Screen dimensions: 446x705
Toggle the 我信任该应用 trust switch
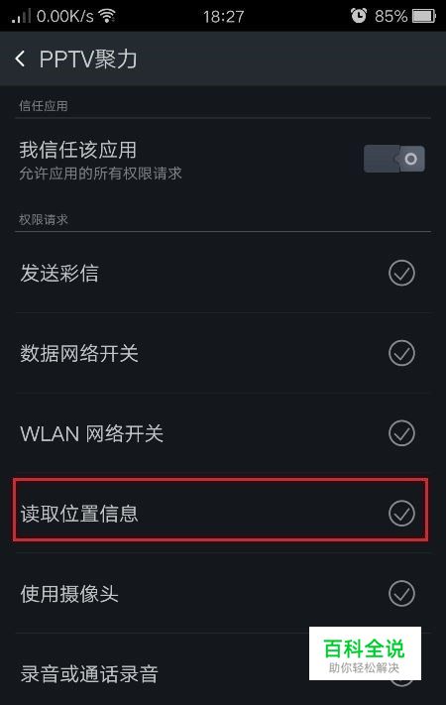click(x=394, y=159)
